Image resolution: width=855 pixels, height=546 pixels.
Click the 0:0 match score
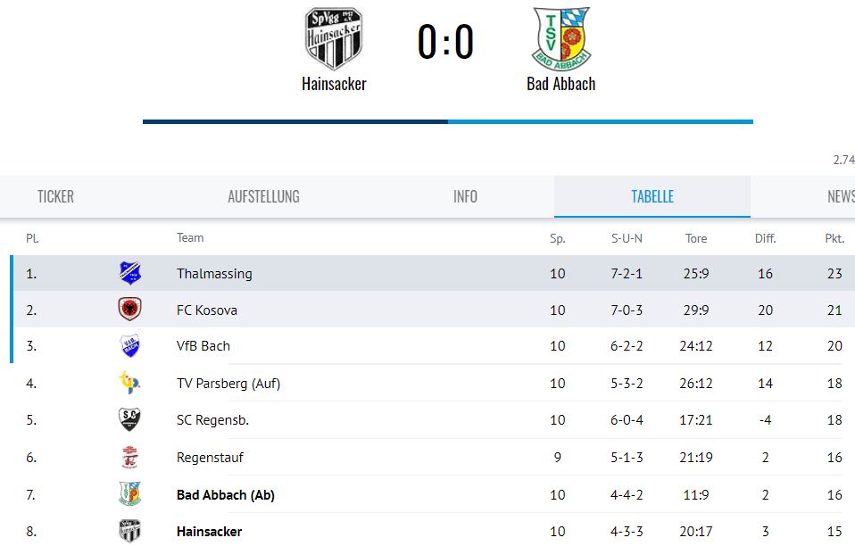pyautogui.click(x=445, y=42)
